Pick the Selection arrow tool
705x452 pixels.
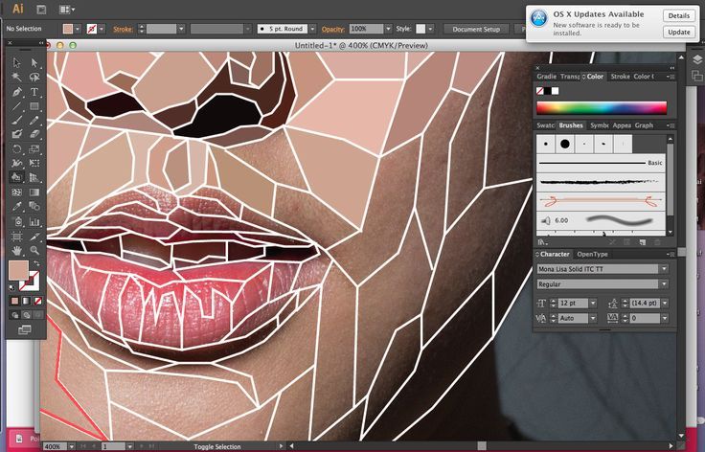pyautogui.click(x=17, y=62)
